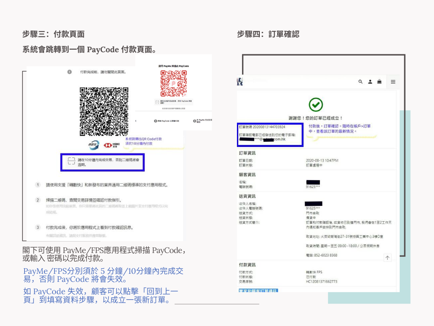Click the store logo in header

coord(240,81)
